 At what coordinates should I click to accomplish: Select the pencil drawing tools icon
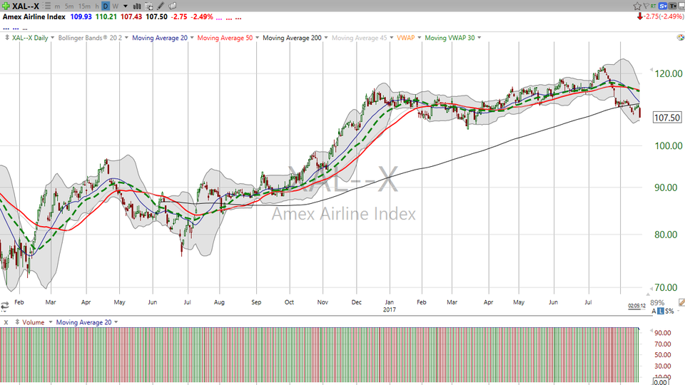[161, 6]
